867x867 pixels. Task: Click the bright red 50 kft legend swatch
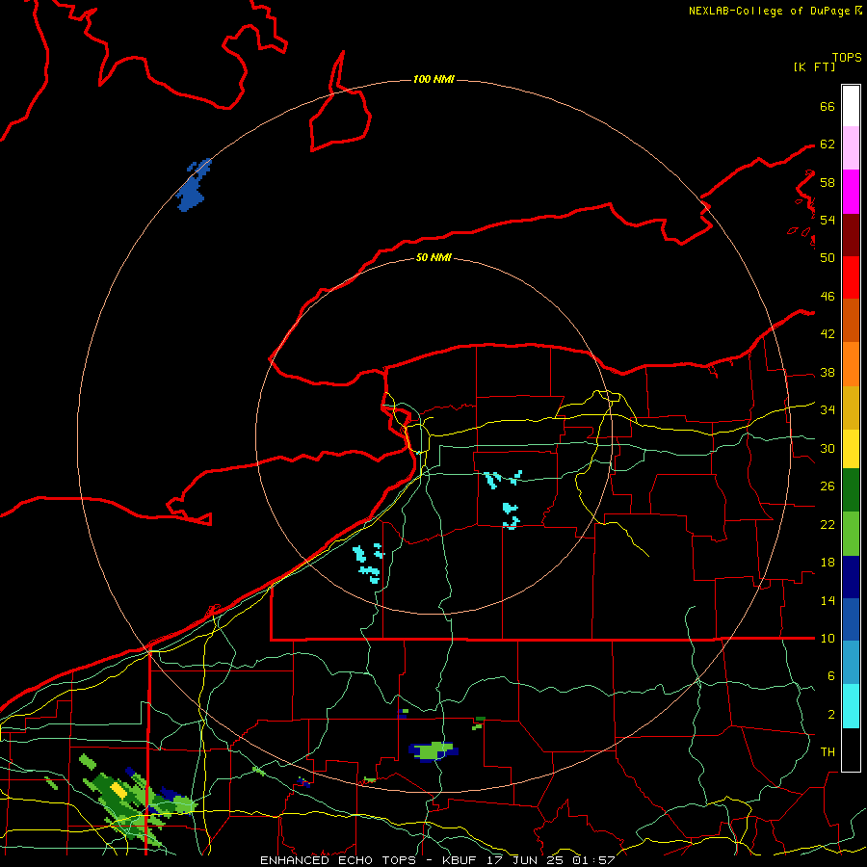pos(851,277)
